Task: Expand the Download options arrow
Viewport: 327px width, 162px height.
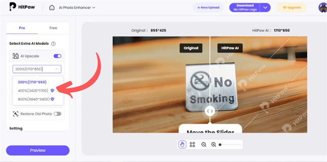Action: coord(265,7)
